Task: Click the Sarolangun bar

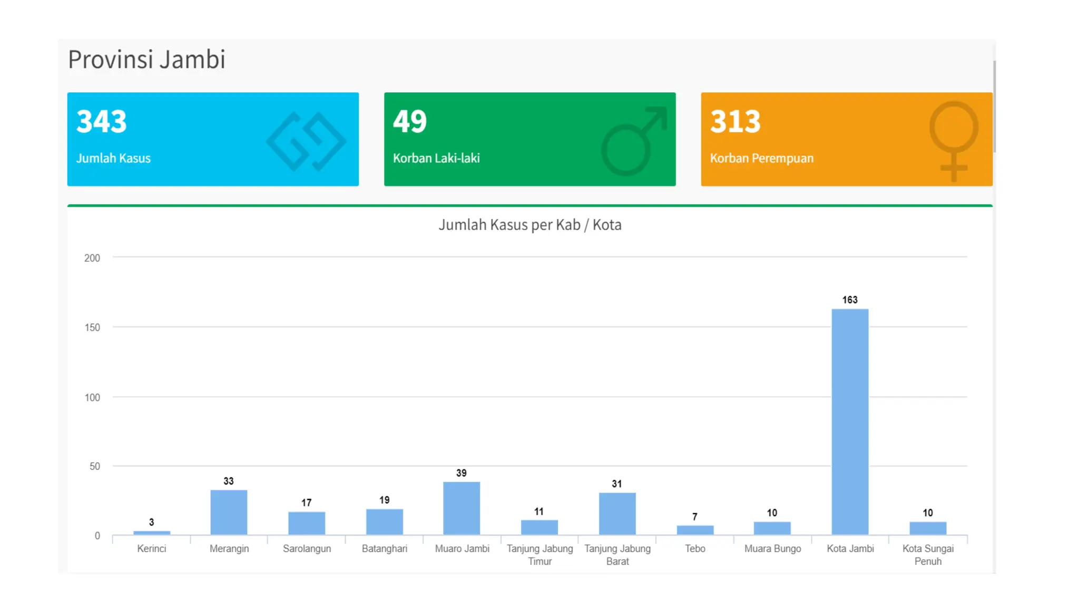Action: (307, 523)
